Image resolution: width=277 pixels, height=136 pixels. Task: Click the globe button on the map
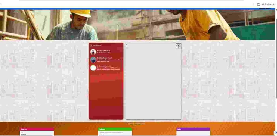pos(179,46)
